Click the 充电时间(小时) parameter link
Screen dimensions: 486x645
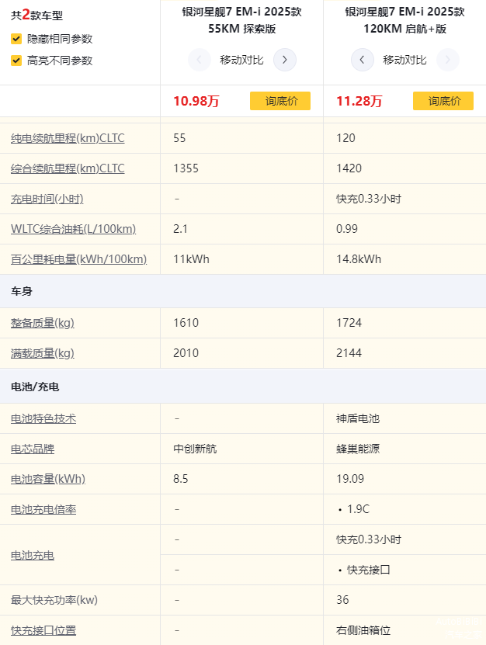pyautogui.click(x=47, y=199)
